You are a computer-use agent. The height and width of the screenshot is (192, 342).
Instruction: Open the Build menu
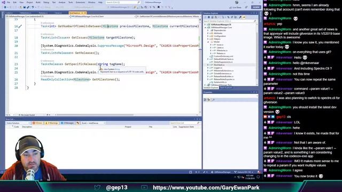[x=38, y=2]
